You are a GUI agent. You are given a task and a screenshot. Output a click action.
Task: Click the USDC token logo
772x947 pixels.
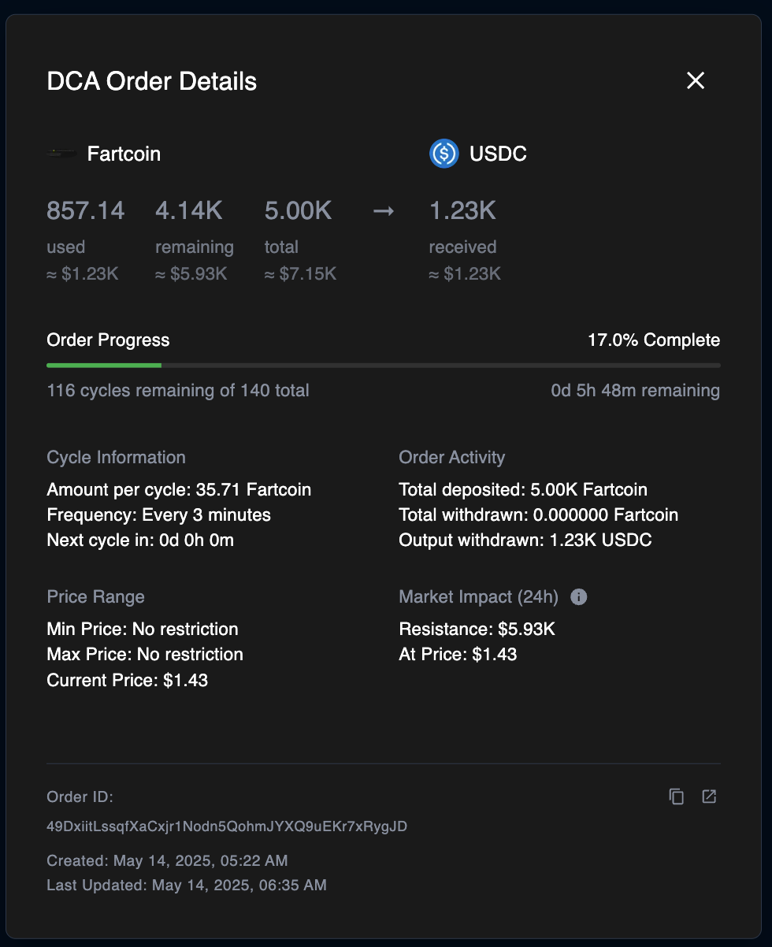[x=444, y=154]
